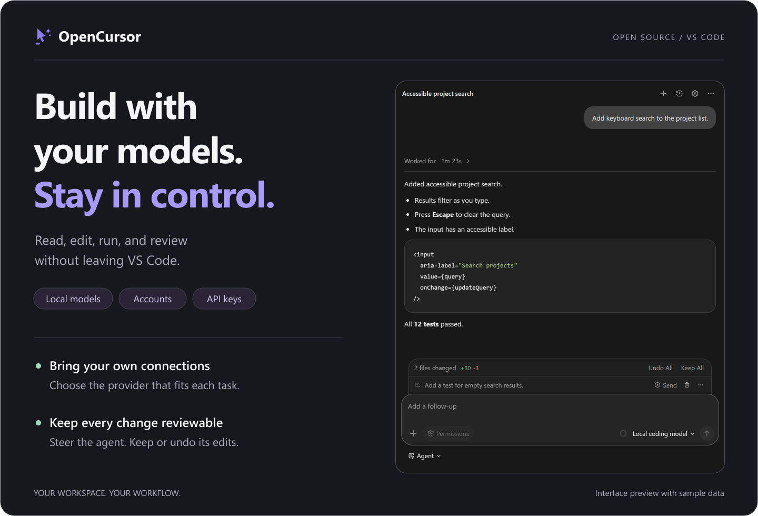Image resolution: width=758 pixels, height=516 pixels.
Task: Click the 'Accessible project search' chat title
Action: (x=438, y=94)
